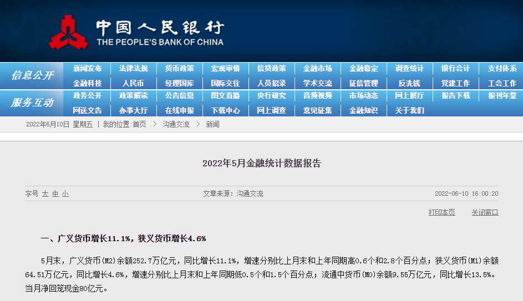This screenshot has width=523, height=301.
Task: Click 沟通交流 in the breadcrumb trail
Action: click(176, 125)
